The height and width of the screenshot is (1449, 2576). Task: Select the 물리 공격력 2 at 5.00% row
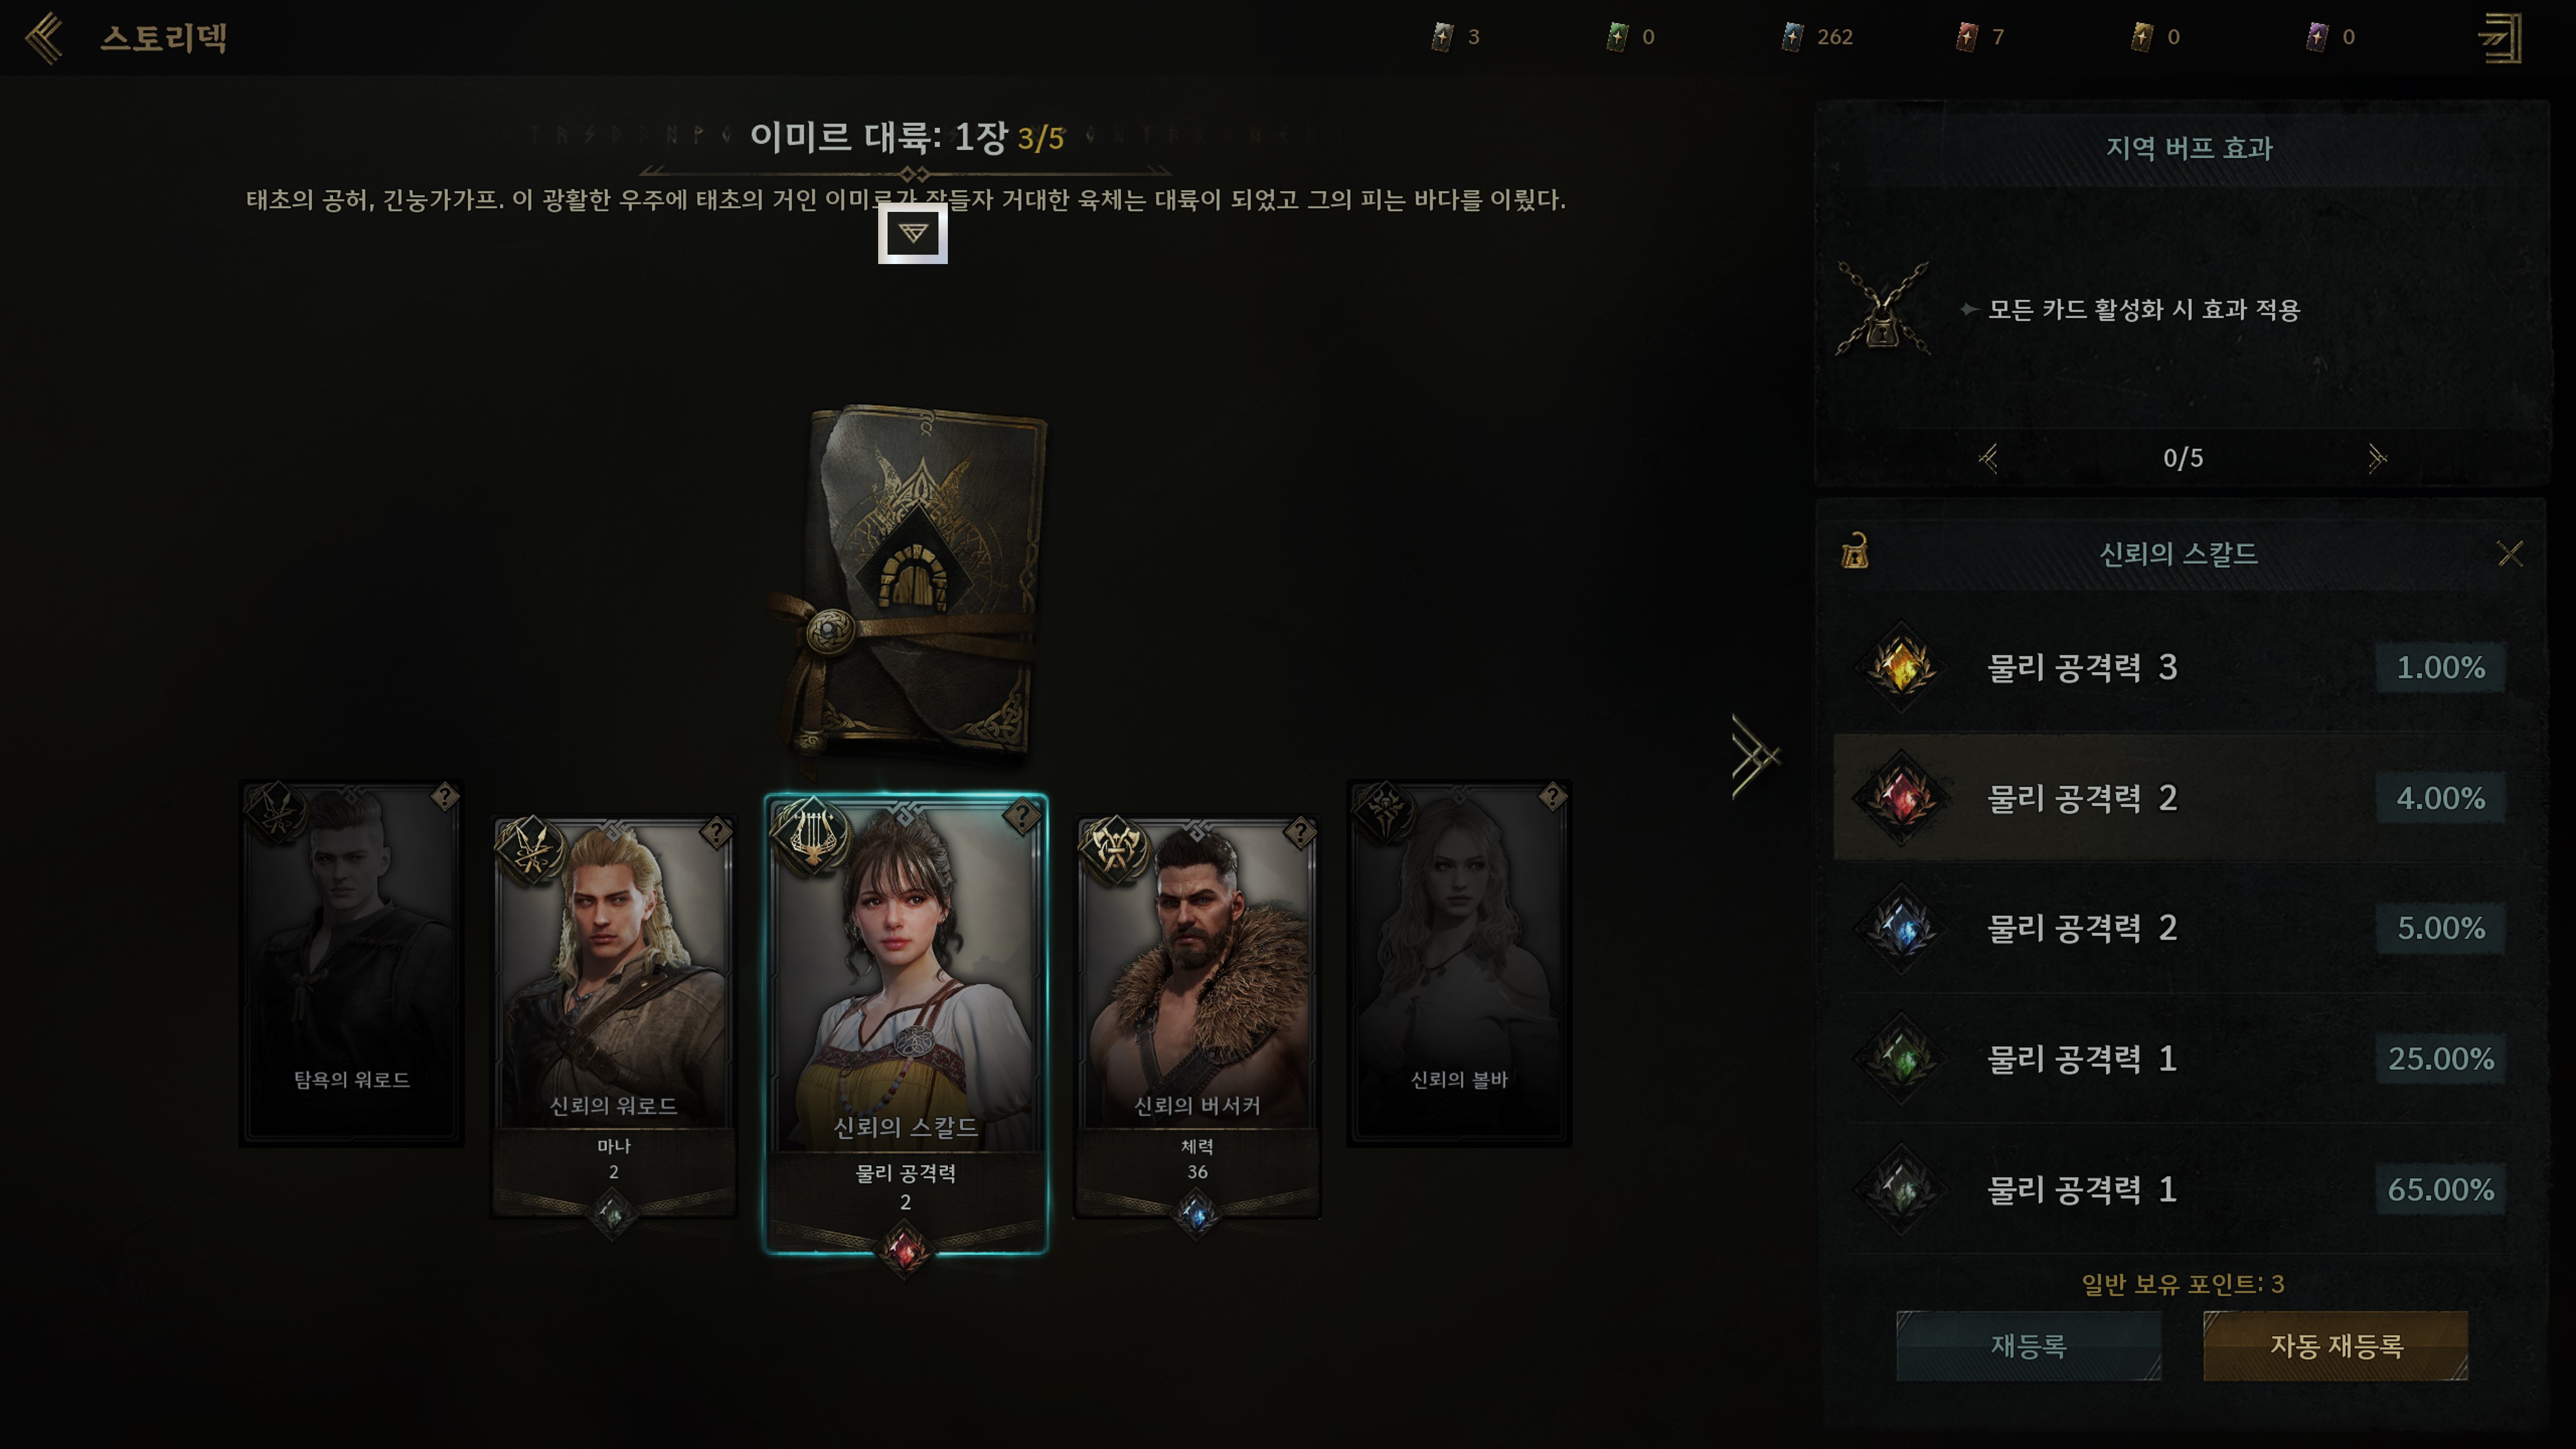point(2179,928)
